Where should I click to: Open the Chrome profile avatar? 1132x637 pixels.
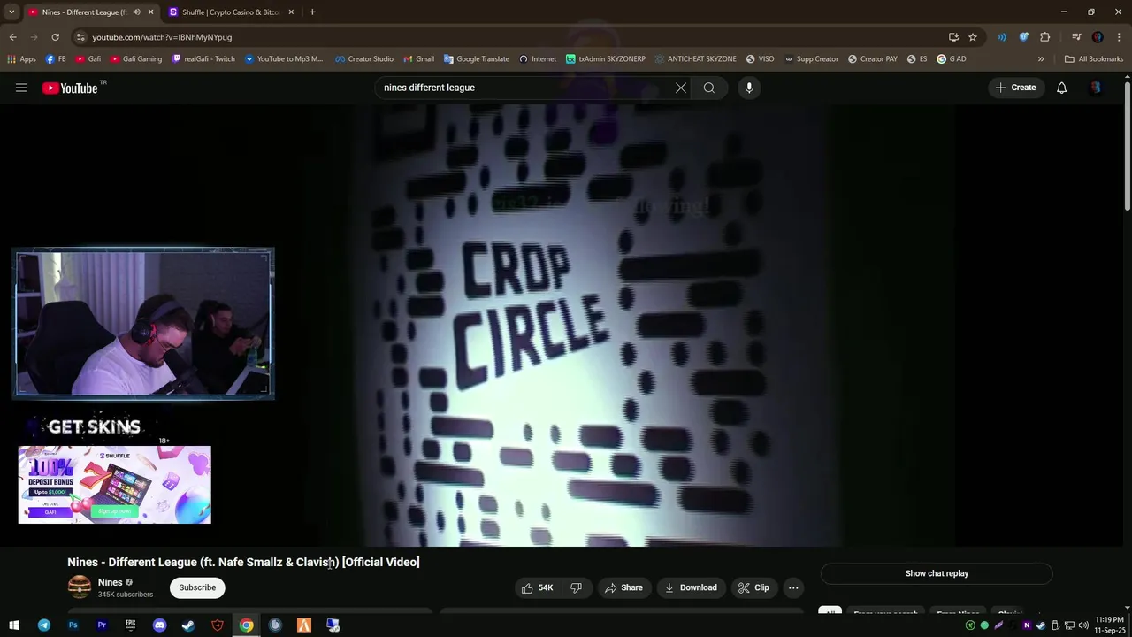coord(1098,37)
